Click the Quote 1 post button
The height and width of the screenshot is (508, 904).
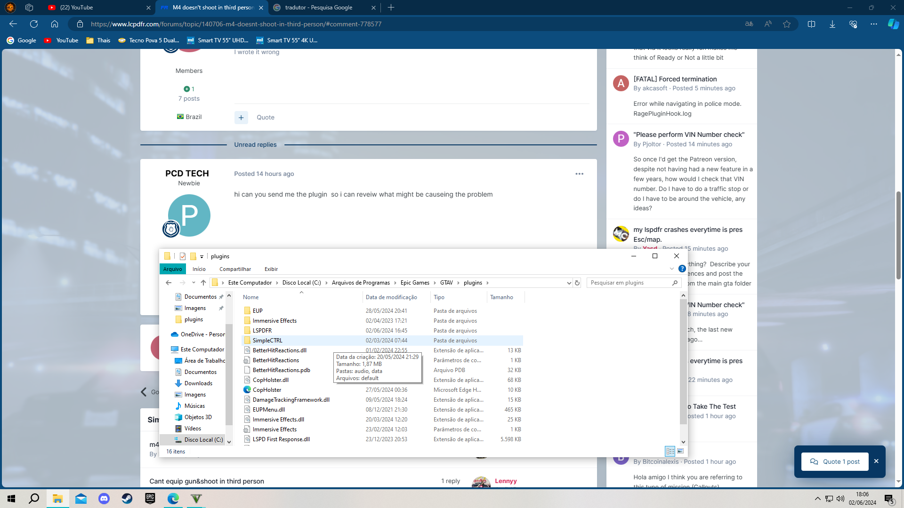pyautogui.click(x=835, y=461)
